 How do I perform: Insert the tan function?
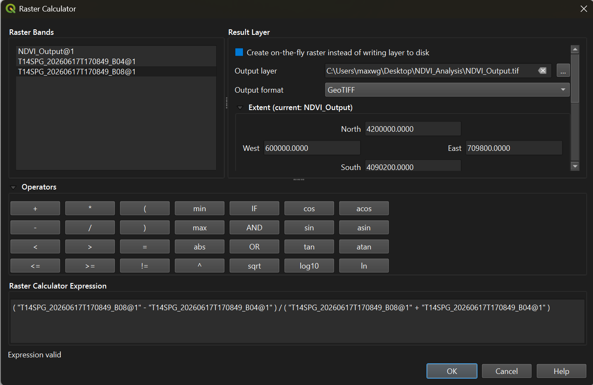point(309,246)
